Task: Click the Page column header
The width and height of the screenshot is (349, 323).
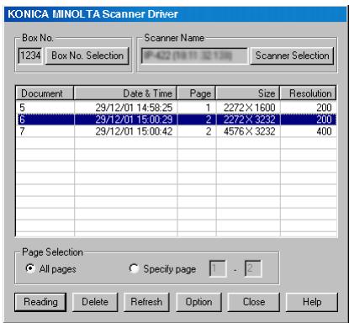Action: click(x=196, y=93)
